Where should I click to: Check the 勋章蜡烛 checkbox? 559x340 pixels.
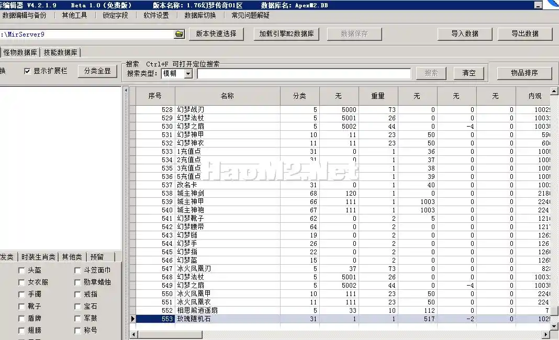[77, 282]
